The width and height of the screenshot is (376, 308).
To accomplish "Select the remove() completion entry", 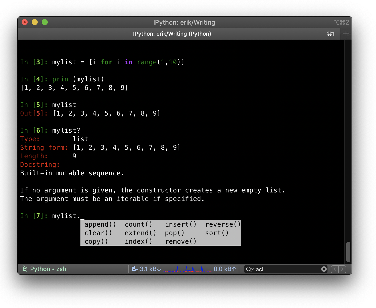I will pos(181,241).
